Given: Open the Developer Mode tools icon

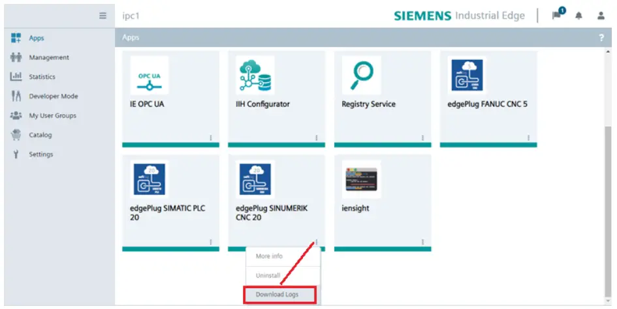Looking at the screenshot, I should coord(16,96).
